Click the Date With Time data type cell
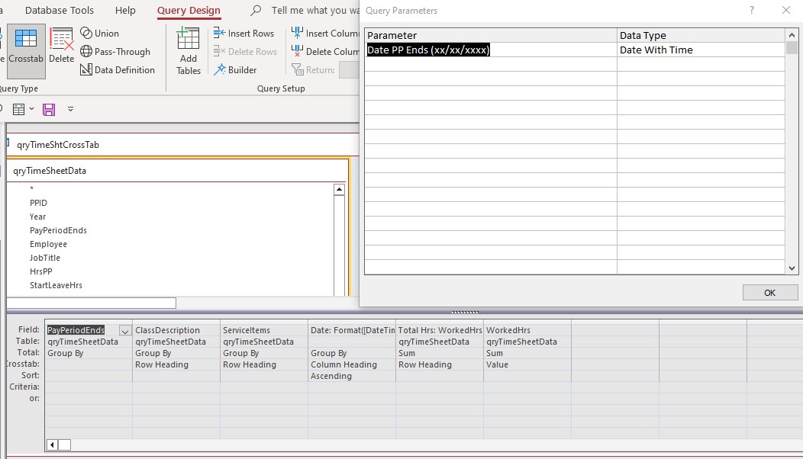Viewport: 803px width, 459px height. (687, 50)
